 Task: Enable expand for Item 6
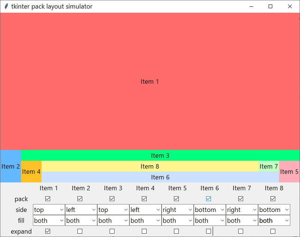(x=208, y=231)
